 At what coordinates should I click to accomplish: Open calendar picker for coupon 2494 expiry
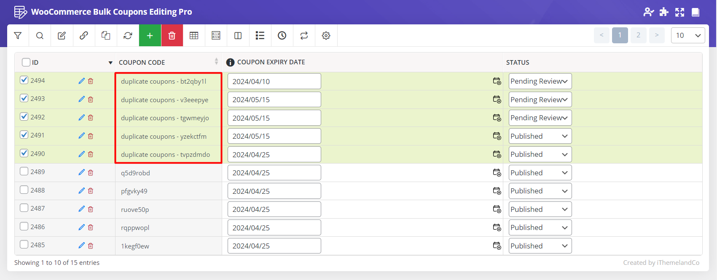point(497,81)
